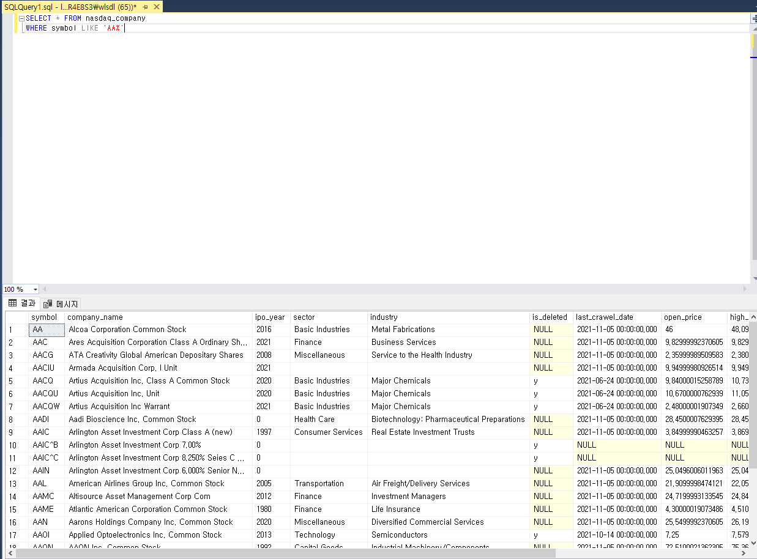757x559 pixels.
Task: Click Diversified Commercial Services cell
Action: pyautogui.click(x=449, y=522)
